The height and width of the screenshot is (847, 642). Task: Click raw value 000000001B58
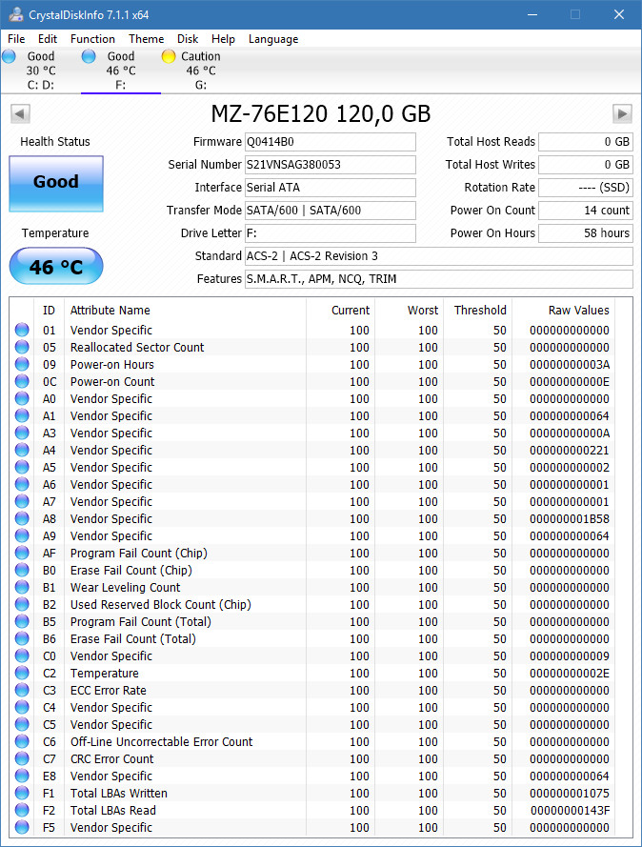point(569,518)
